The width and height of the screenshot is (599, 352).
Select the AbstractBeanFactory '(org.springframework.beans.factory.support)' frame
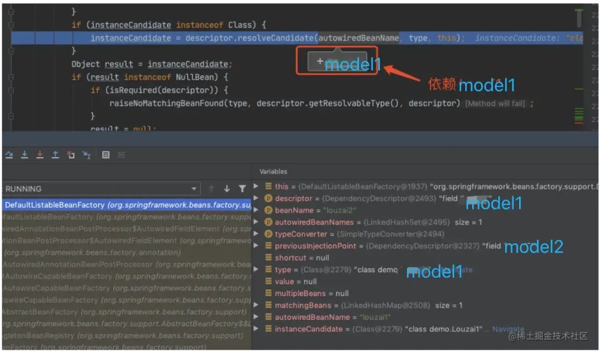pos(127,312)
